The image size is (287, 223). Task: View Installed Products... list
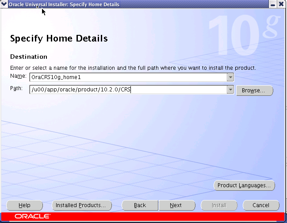82,205
